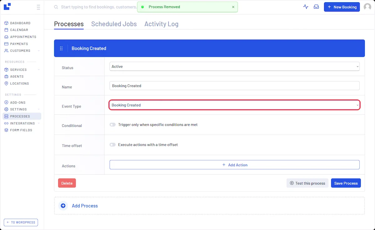The image size is (375, 230).
Task: Grab the Booking Created drag handle
Action: 61,48
